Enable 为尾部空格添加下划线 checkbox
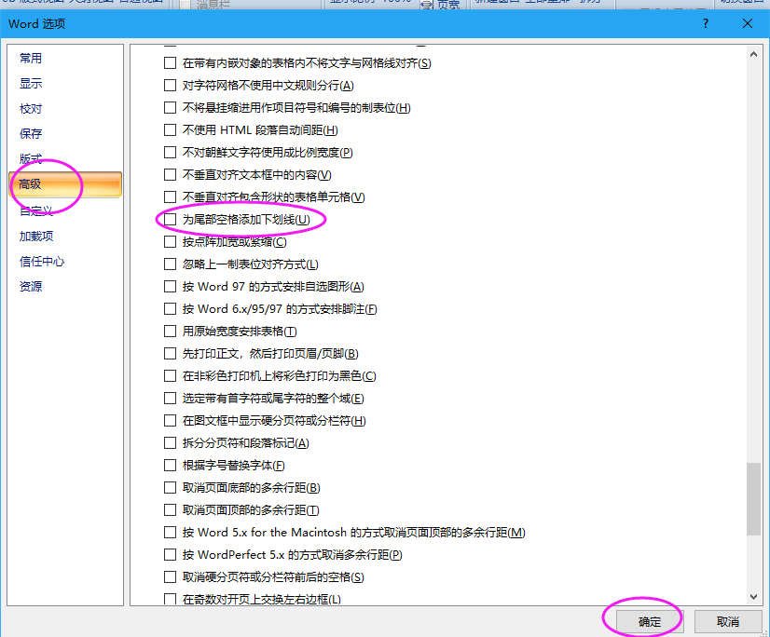This screenshot has height=637, width=770. tap(170, 220)
